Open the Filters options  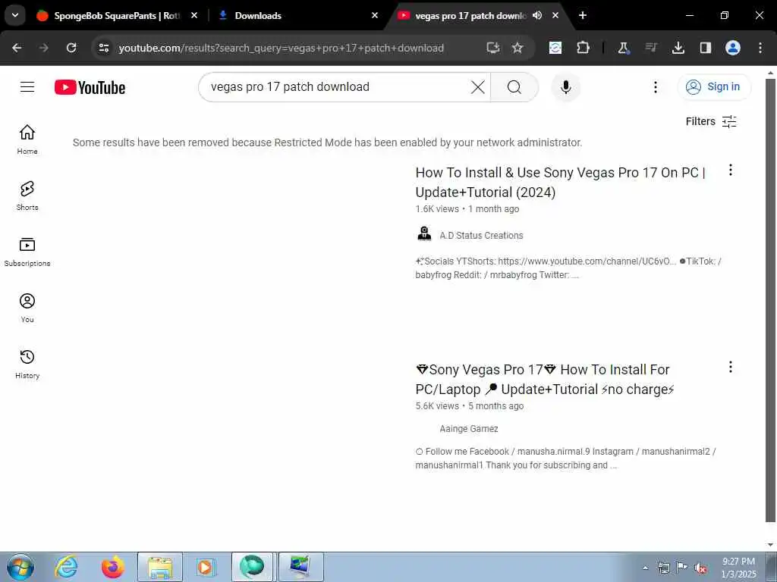tap(710, 121)
